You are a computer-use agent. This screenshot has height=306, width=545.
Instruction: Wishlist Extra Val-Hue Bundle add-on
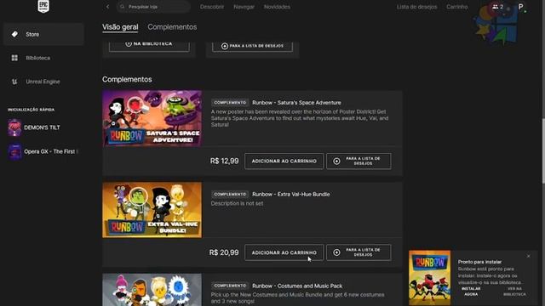pyautogui.click(x=359, y=252)
